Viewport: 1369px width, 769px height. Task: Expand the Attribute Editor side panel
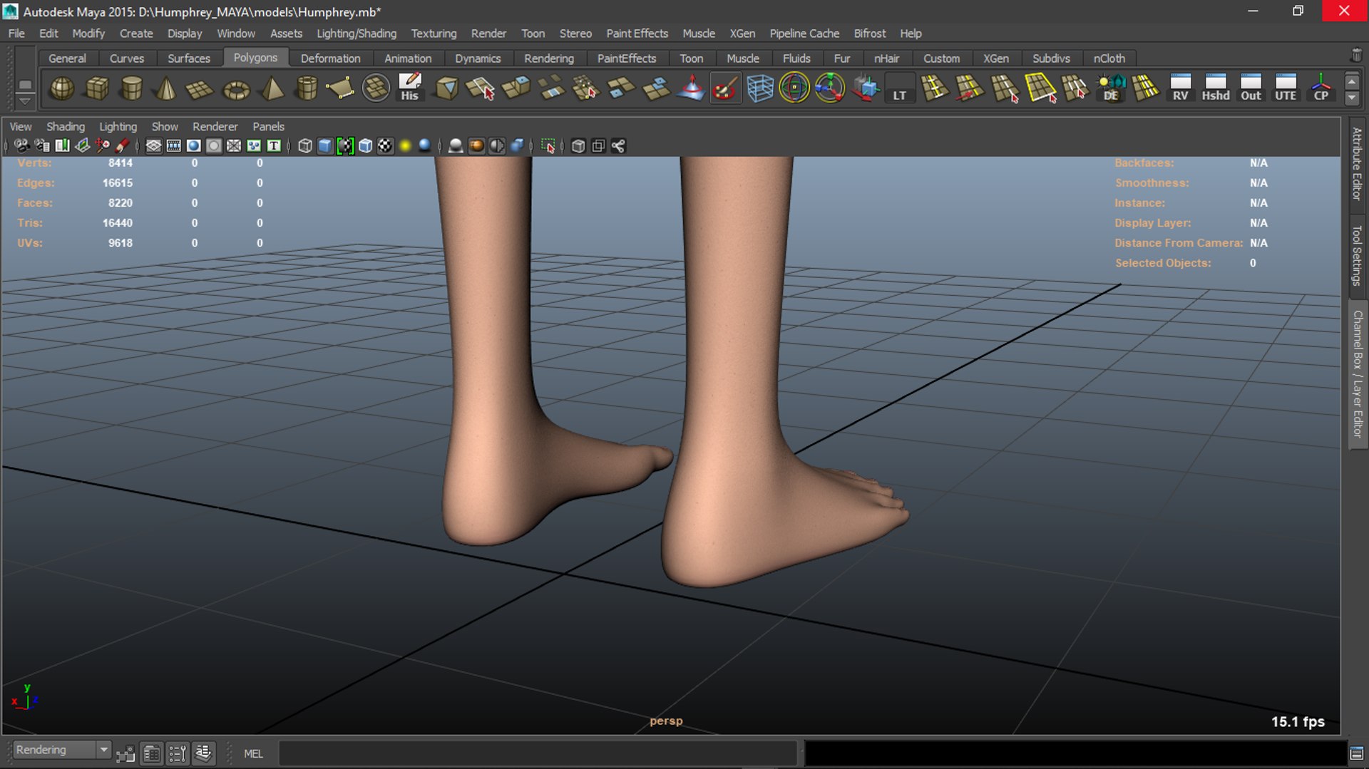click(1357, 163)
